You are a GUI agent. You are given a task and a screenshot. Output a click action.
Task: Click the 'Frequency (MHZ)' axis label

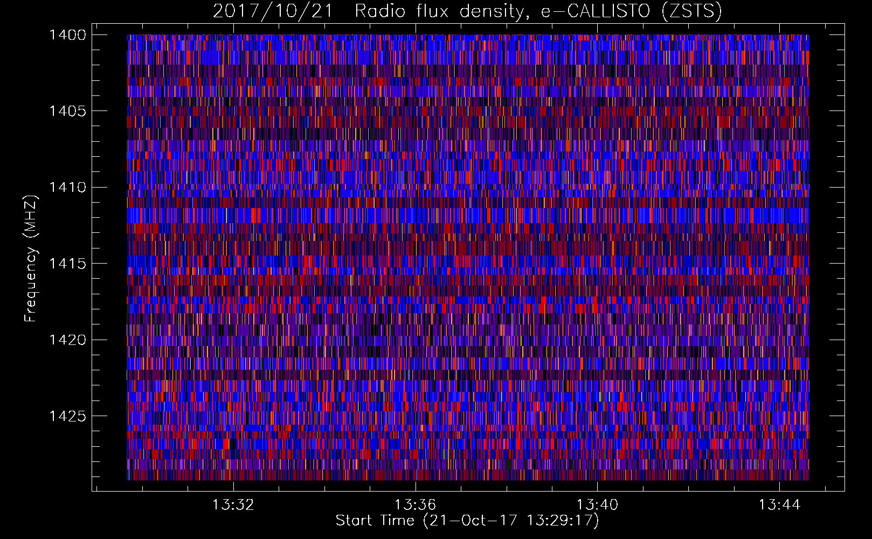(x=31, y=259)
